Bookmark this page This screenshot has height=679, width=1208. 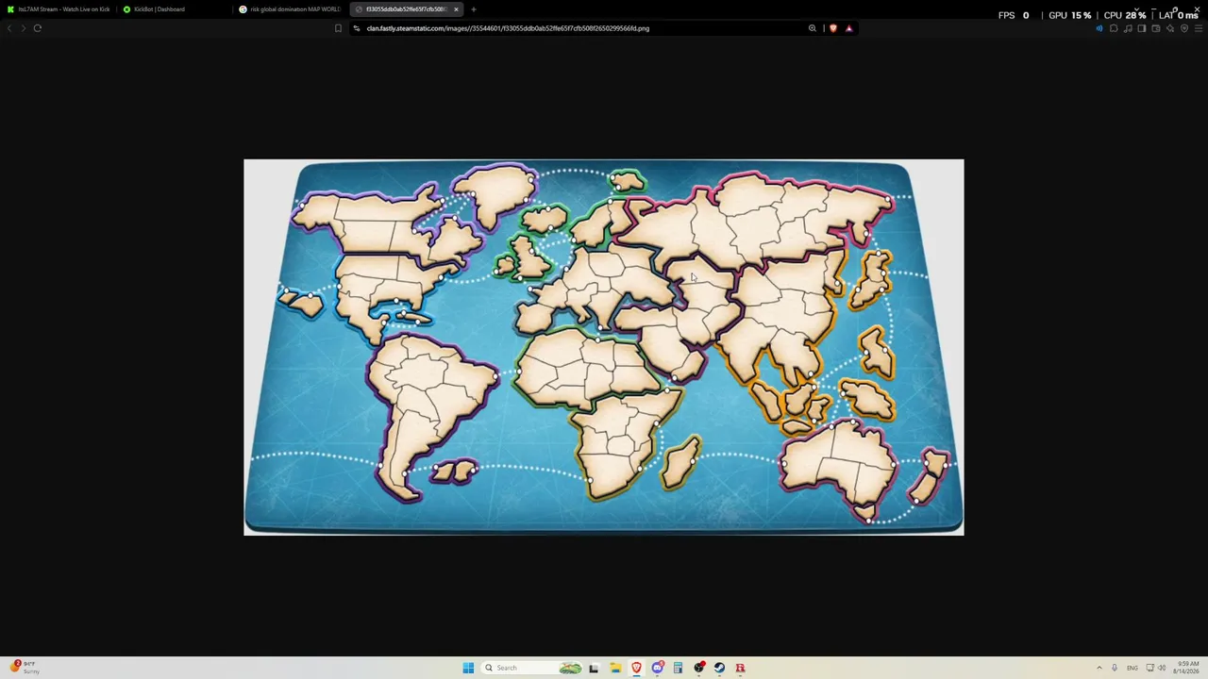click(338, 28)
